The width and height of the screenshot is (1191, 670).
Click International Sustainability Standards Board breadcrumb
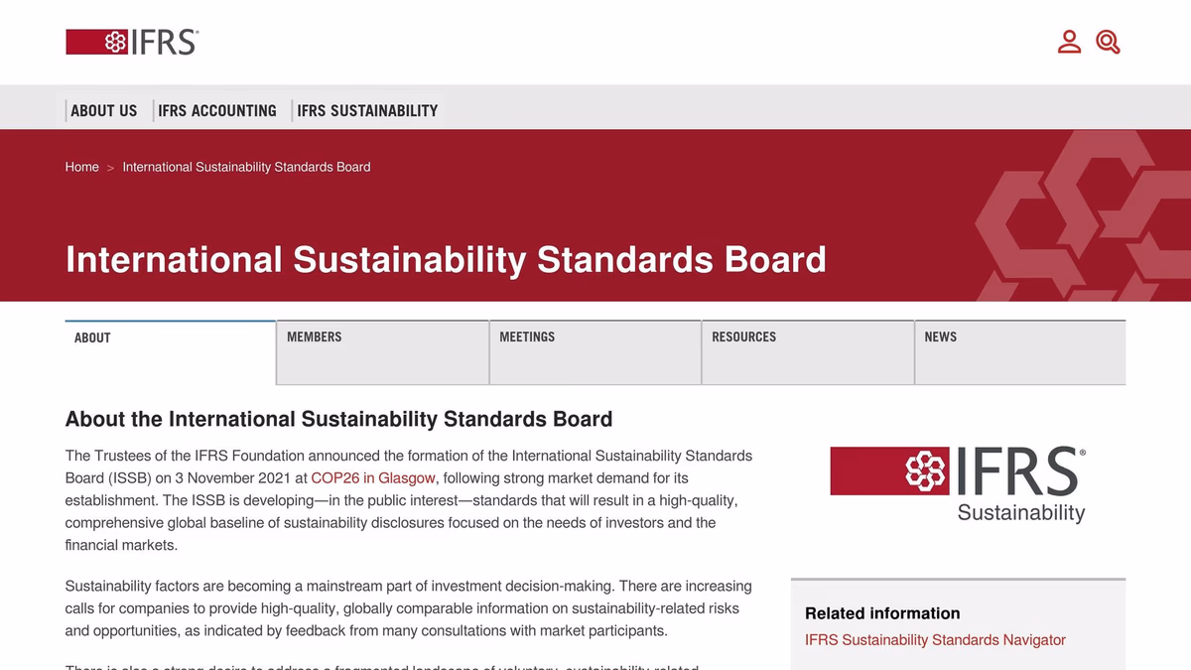click(x=246, y=167)
